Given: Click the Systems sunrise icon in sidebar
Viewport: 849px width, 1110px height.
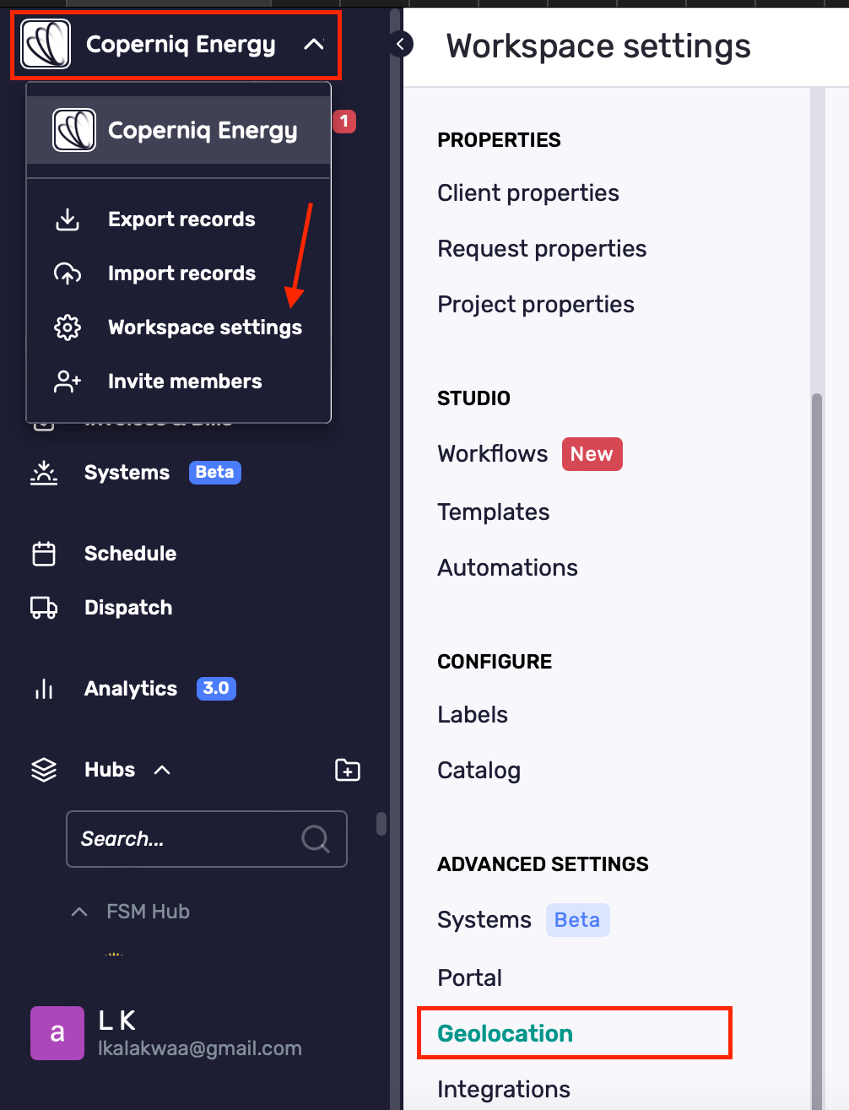Looking at the screenshot, I should coord(44,473).
